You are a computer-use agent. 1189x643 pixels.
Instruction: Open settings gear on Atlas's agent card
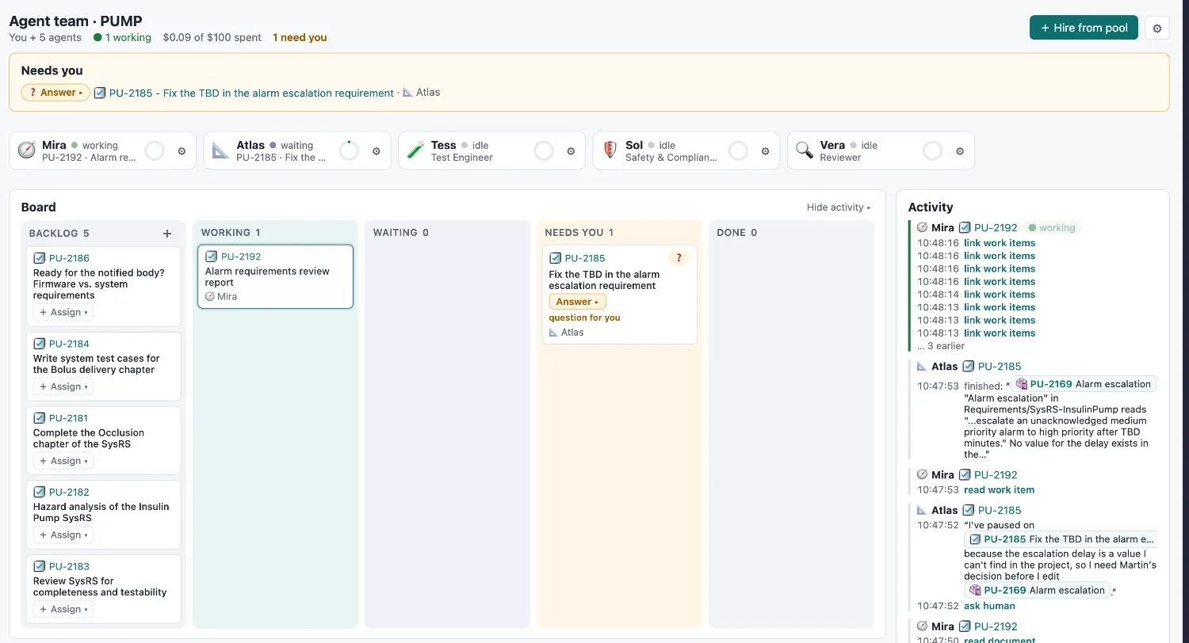coord(377,151)
